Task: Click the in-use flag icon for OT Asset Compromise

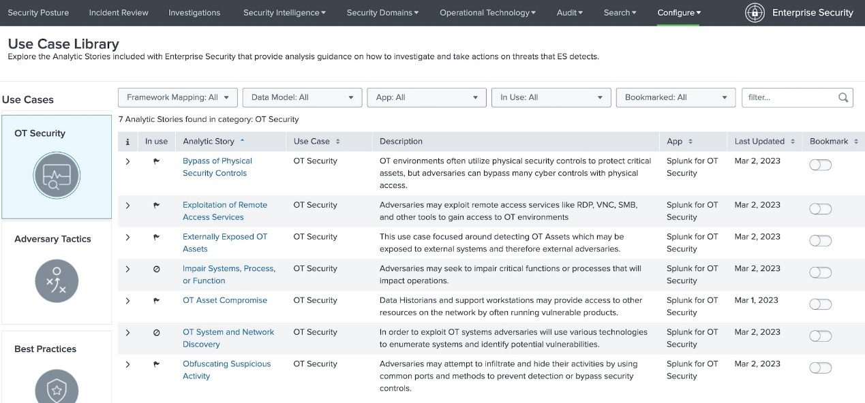Action: point(156,300)
